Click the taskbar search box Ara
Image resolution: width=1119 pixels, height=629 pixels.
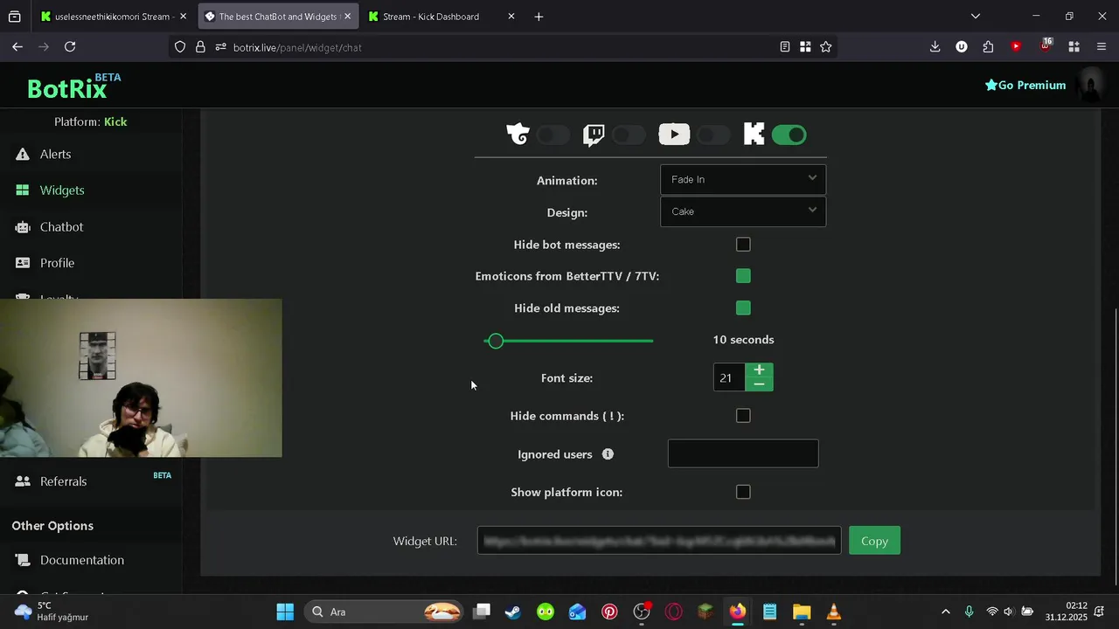pyautogui.click(x=385, y=612)
